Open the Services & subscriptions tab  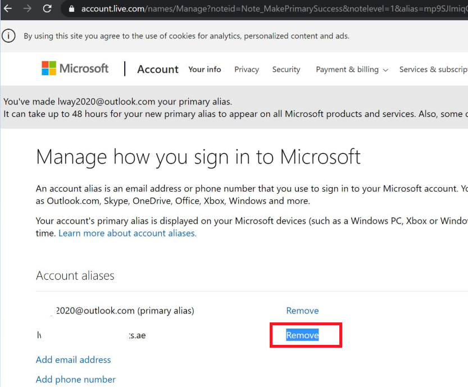(433, 69)
